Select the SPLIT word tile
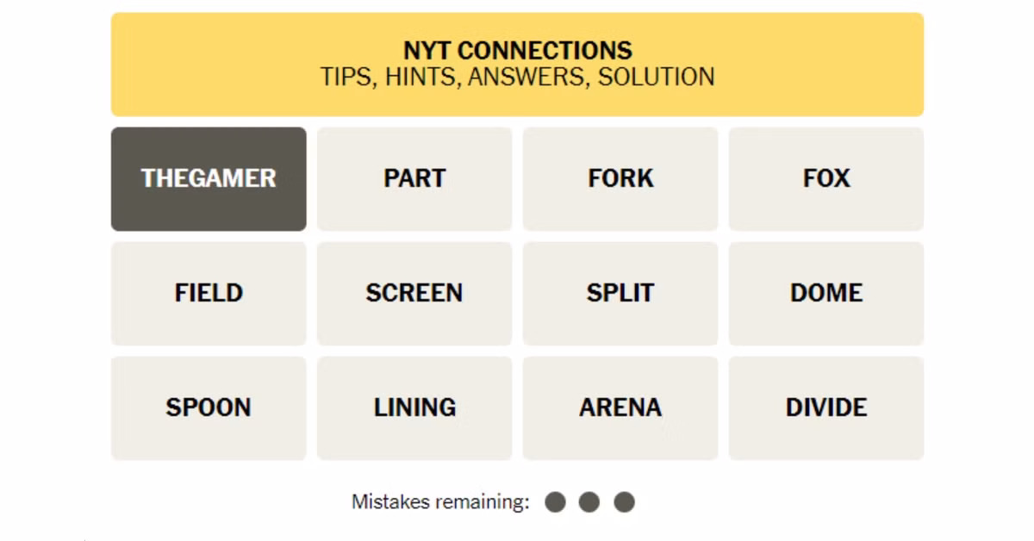Screen dimensions: 1034x541 point(620,293)
